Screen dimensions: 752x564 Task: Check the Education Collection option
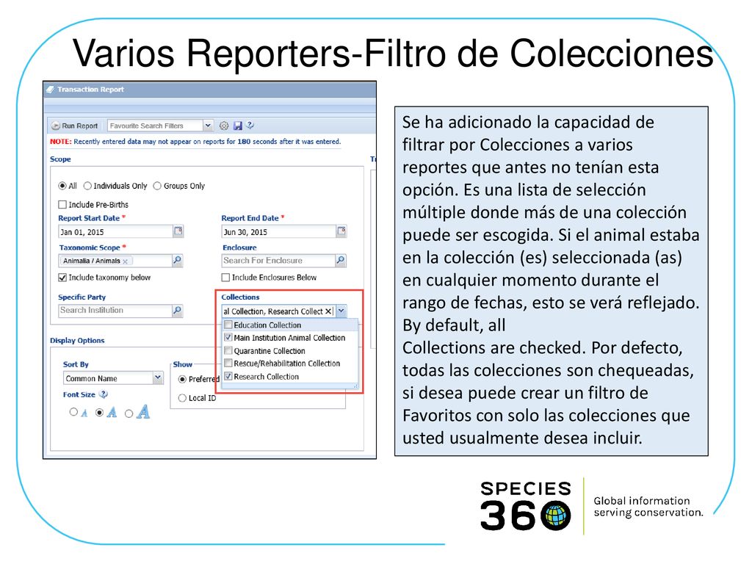tap(228, 325)
